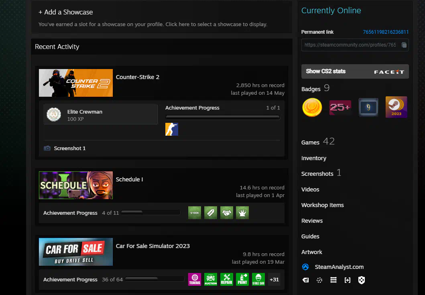
Task: Click the SteamAnalyst blue logo icon
Action: pyautogui.click(x=305, y=267)
